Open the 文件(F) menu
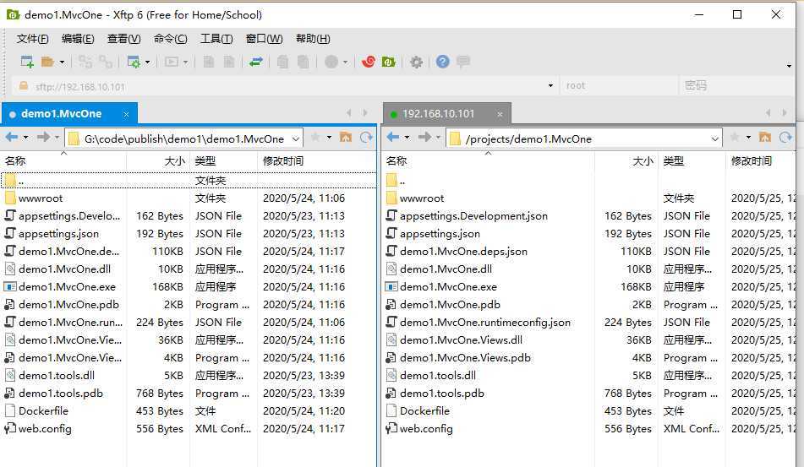The image size is (804, 467). pos(32,39)
